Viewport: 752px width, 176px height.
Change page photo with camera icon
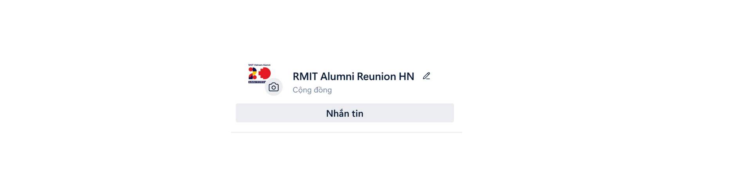pos(273,87)
